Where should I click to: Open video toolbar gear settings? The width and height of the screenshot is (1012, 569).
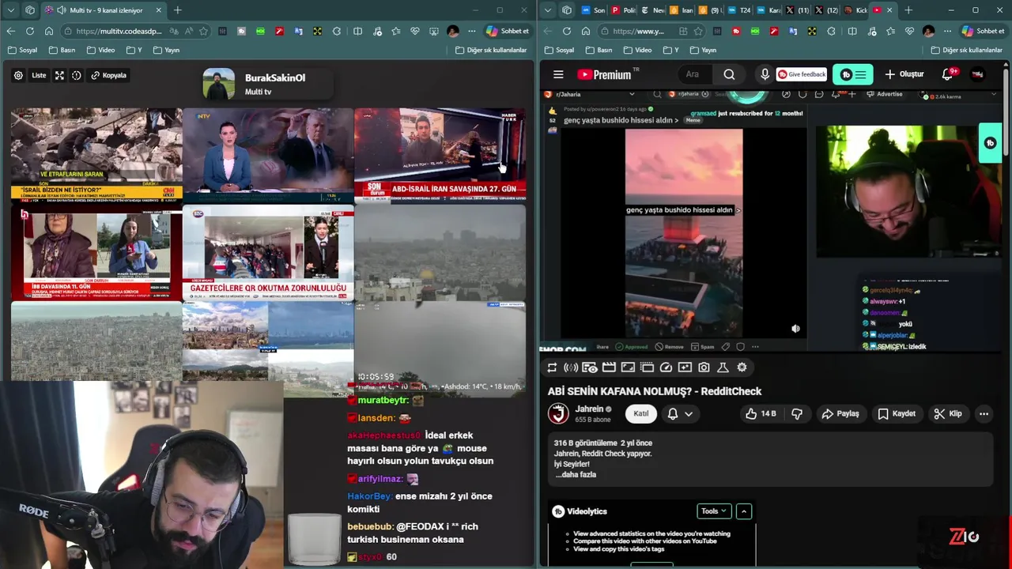pos(742,367)
